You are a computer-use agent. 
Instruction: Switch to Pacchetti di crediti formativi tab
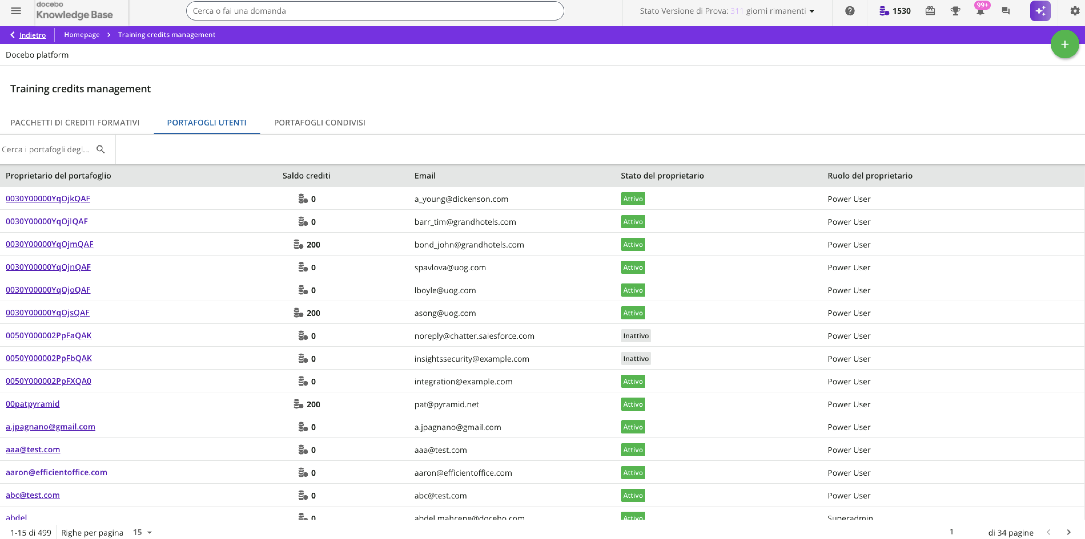75,122
